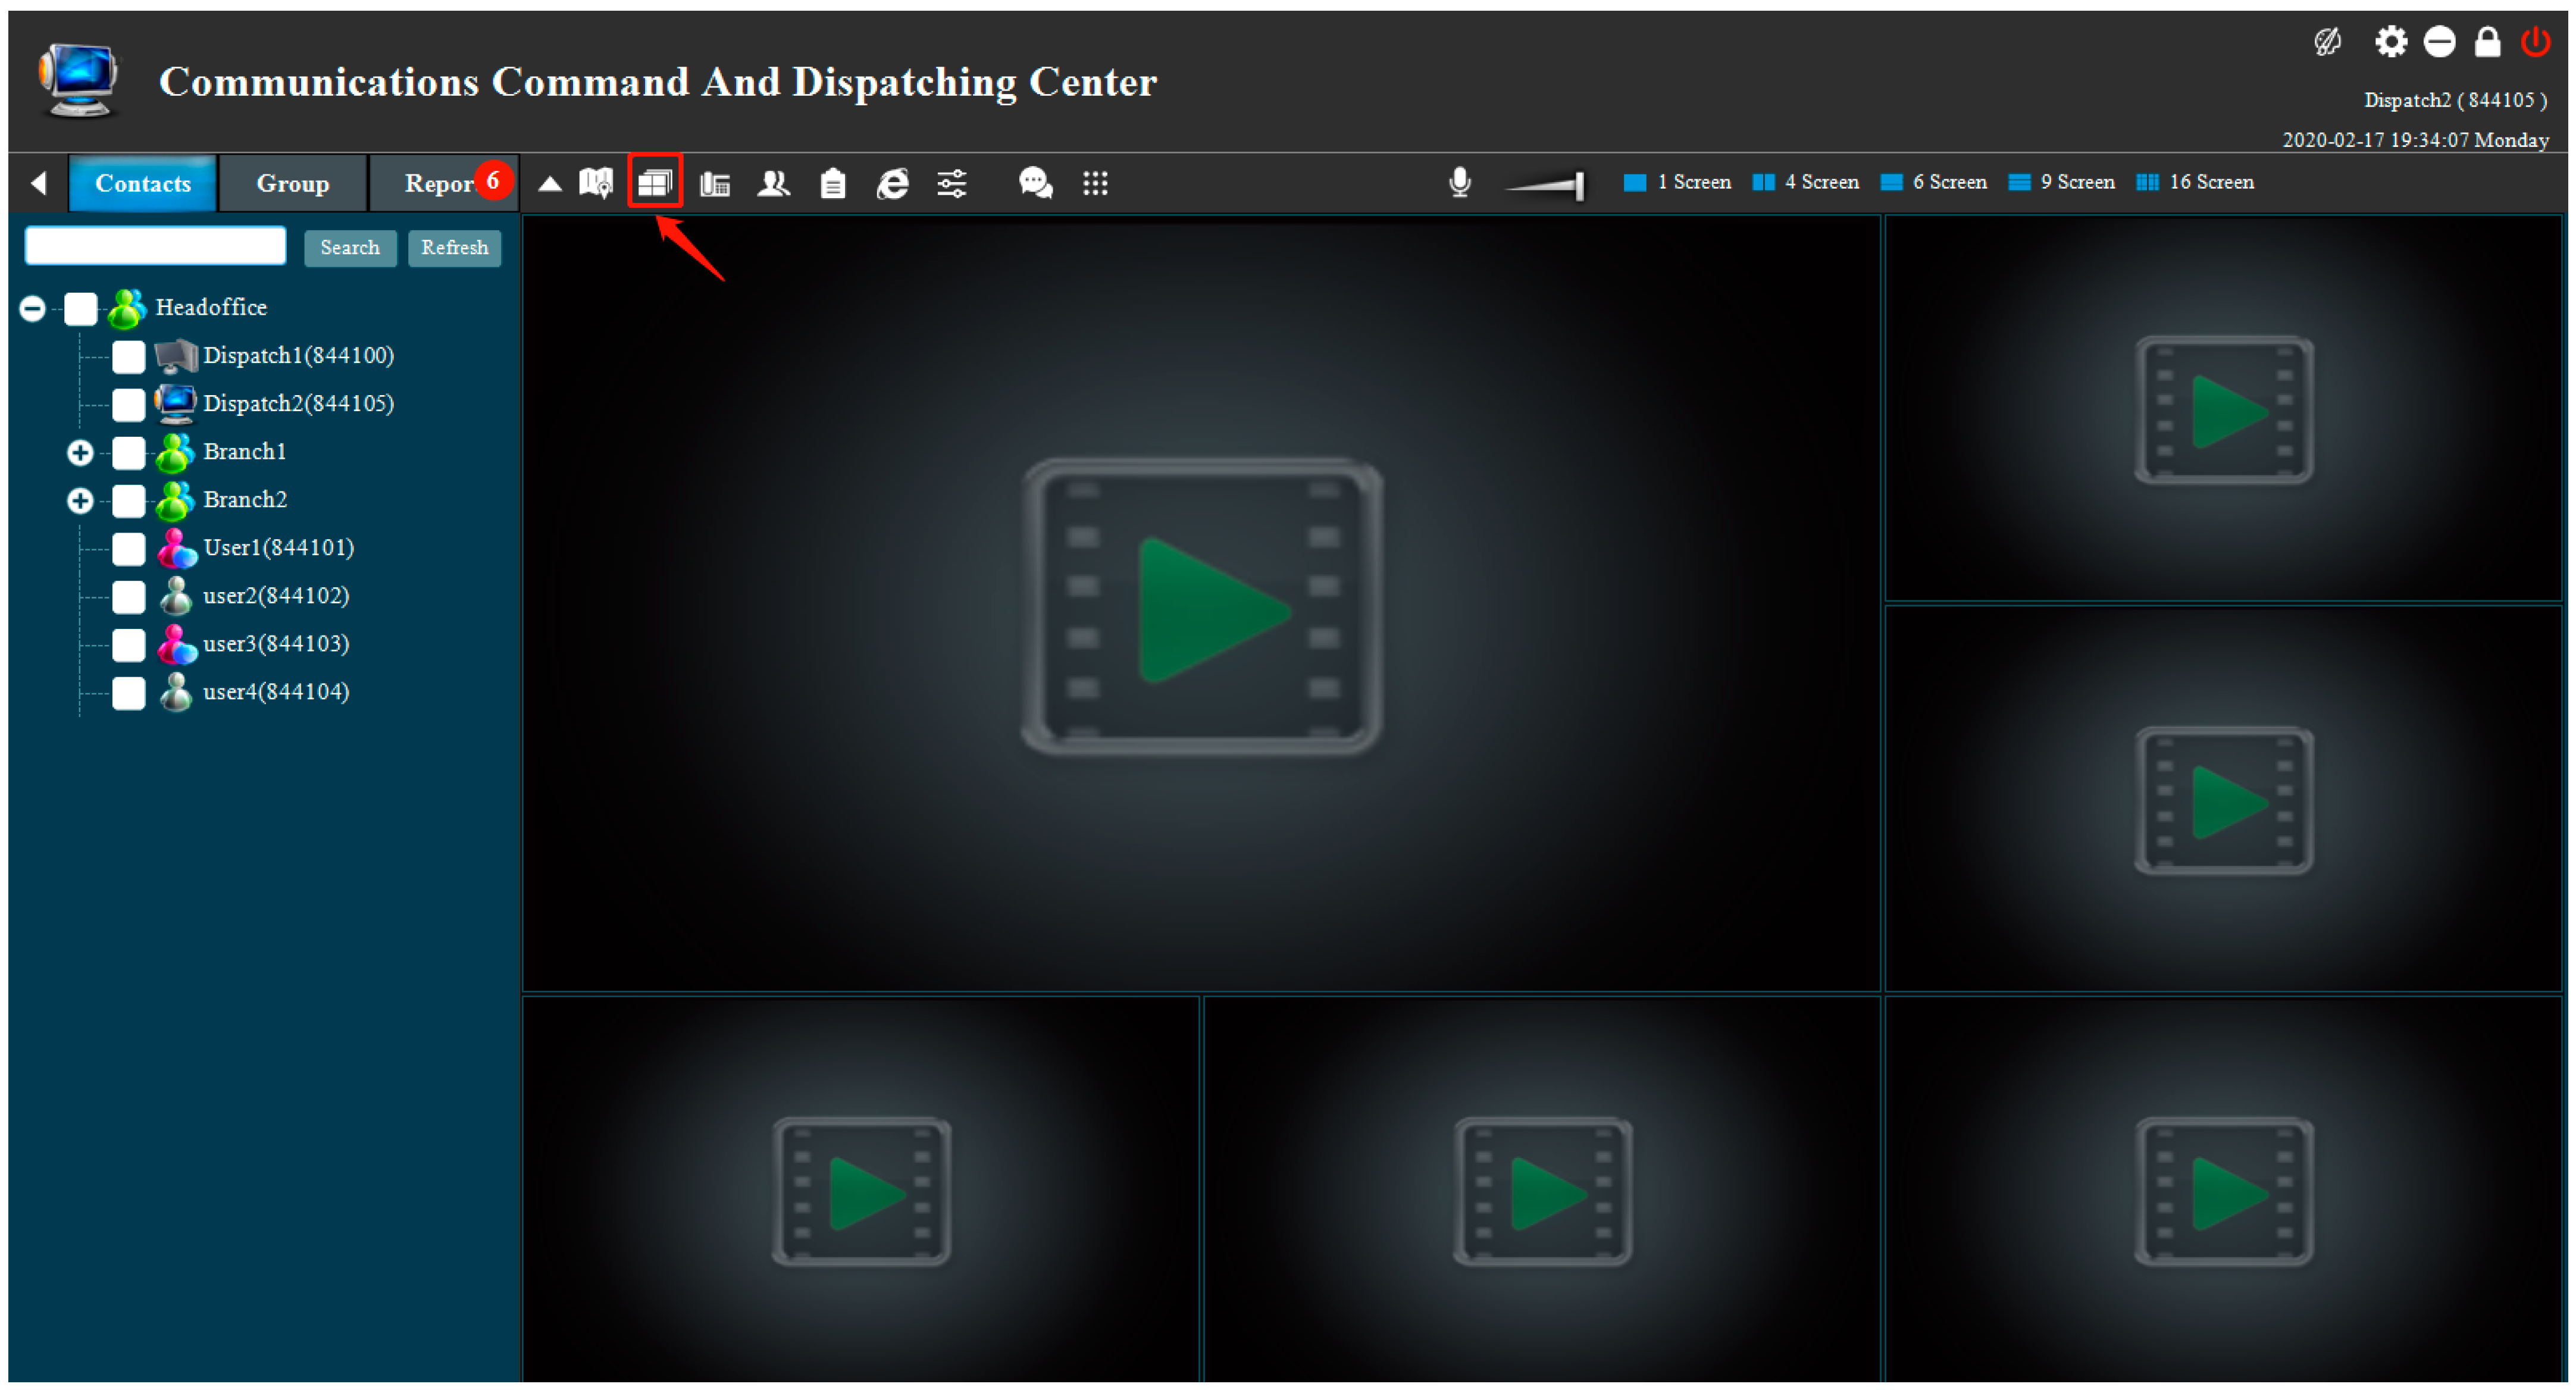Open the two-person users icon in toolbar
The image size is (2576, 1390).
pos(774,184)
